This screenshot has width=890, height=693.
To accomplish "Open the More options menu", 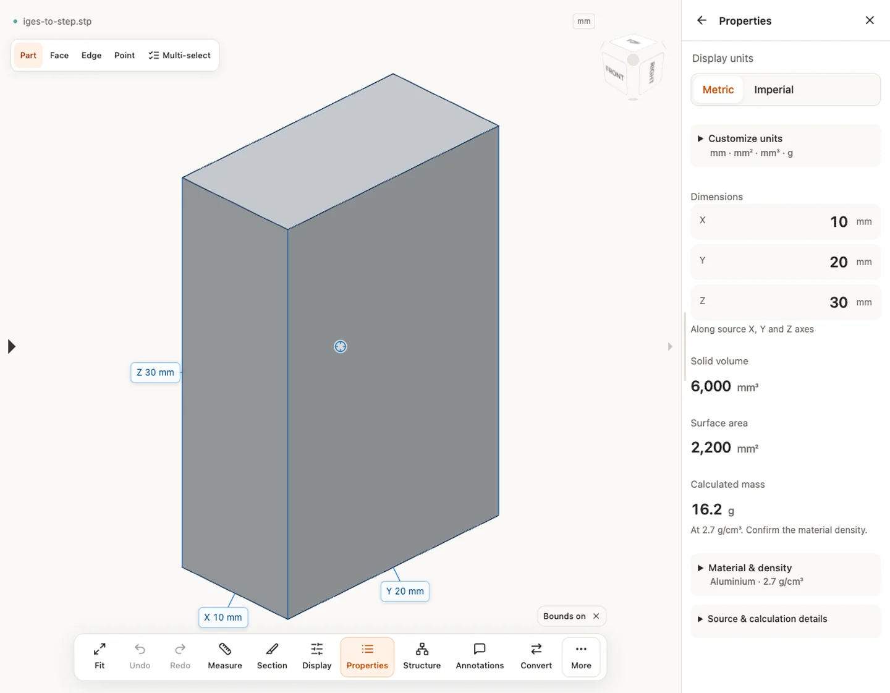I will (x=581, y=657).
